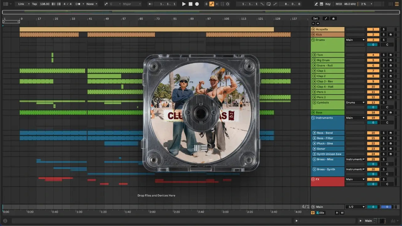Click the Follow playback arrow icon
Viewport: 402px width, 226px height.
coord(150,4)
